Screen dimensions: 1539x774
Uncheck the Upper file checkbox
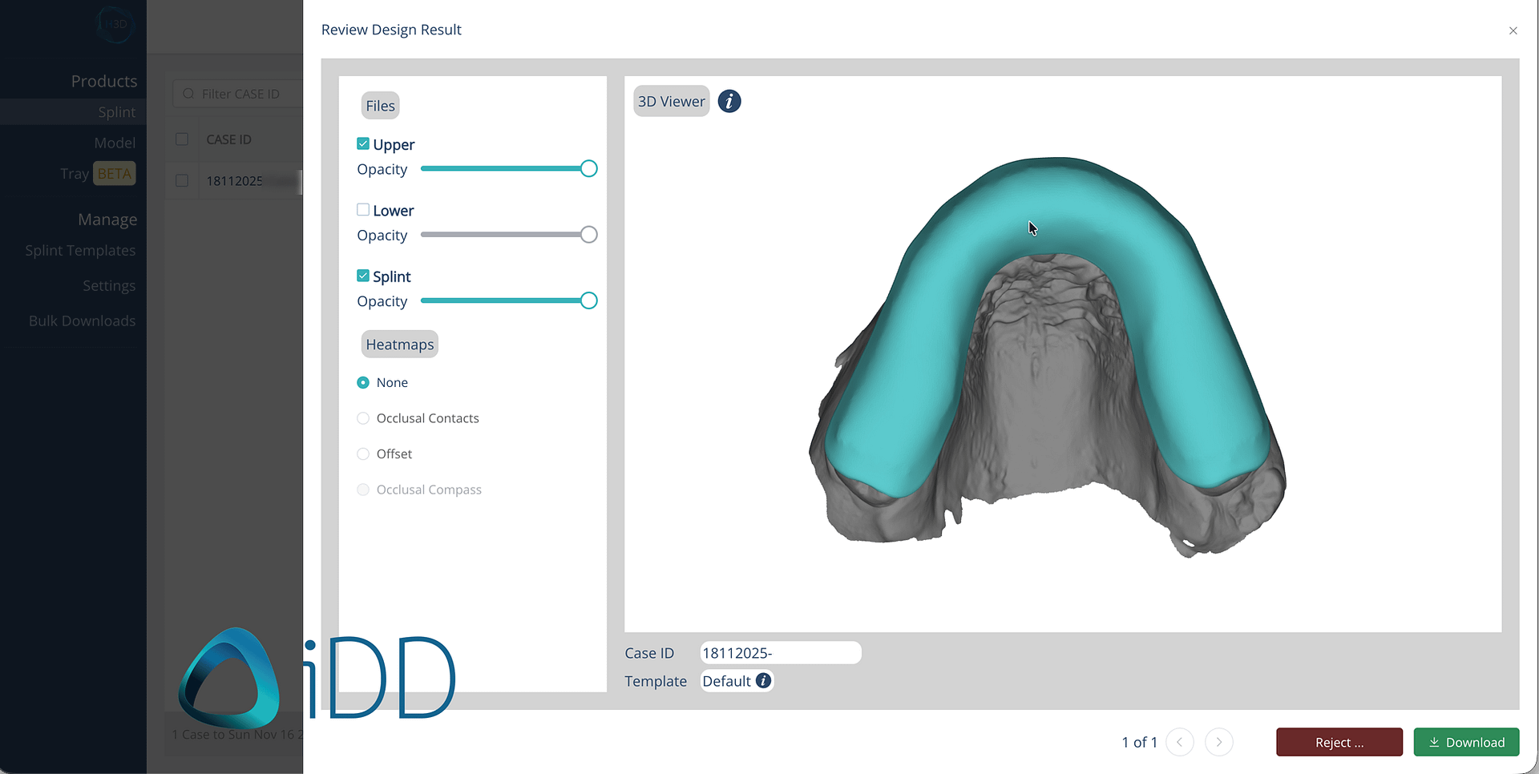point(363,144)
